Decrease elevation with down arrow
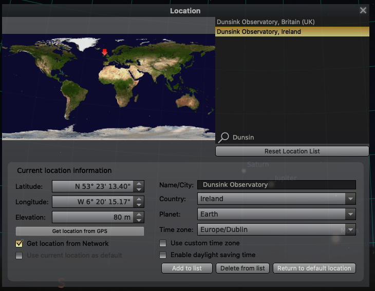 [139, 220]
